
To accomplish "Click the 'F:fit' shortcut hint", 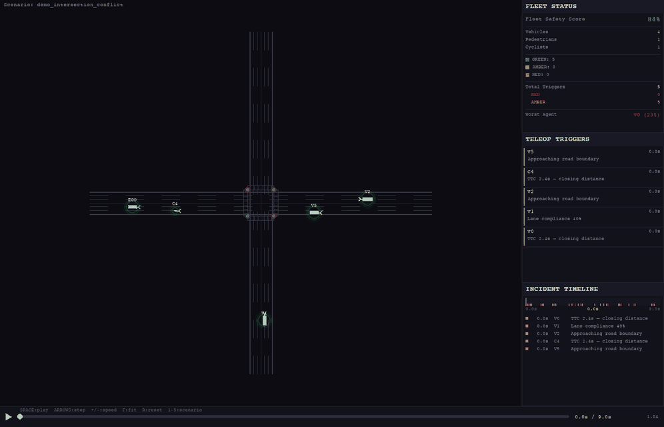I will tap(129, 410).
